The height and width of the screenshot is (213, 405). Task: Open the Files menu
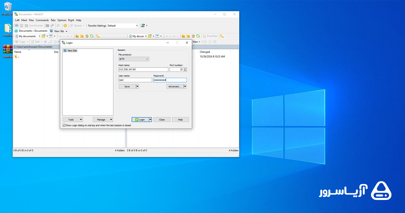point(31,20)
